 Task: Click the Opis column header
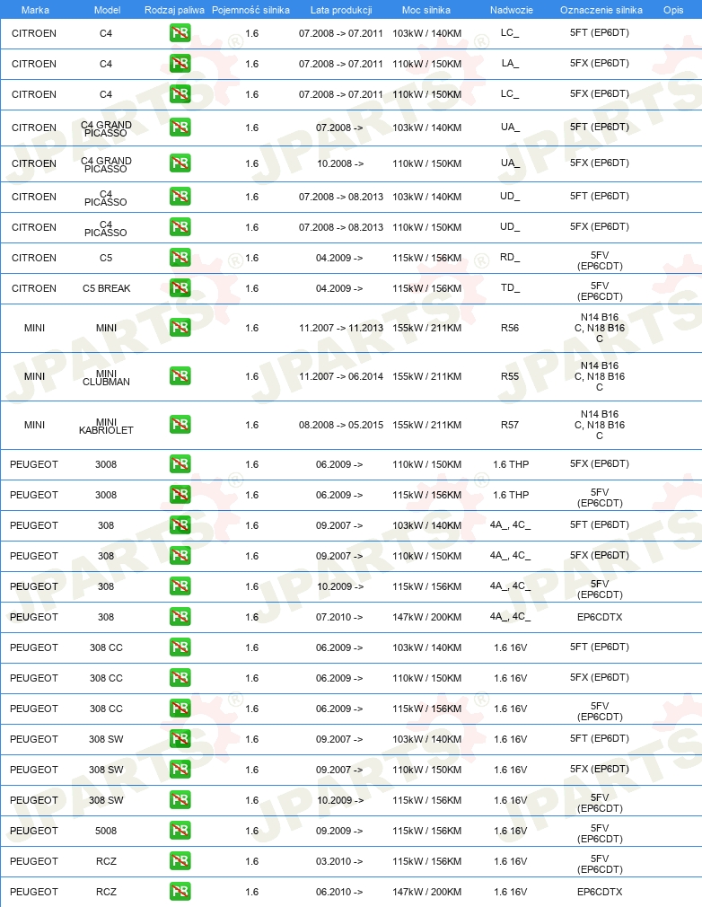click(673, 10)
